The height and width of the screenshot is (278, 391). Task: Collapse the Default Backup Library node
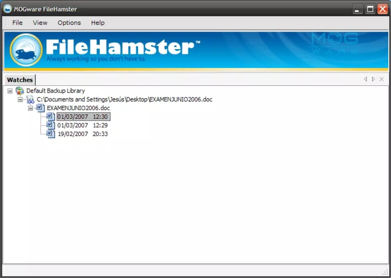pos(10,91)
